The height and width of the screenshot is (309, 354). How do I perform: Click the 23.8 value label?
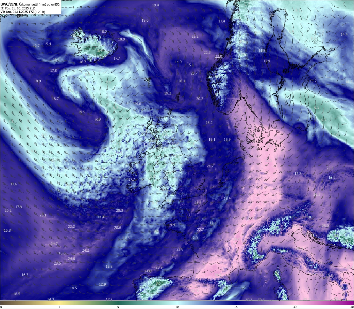tap(180, 249)
